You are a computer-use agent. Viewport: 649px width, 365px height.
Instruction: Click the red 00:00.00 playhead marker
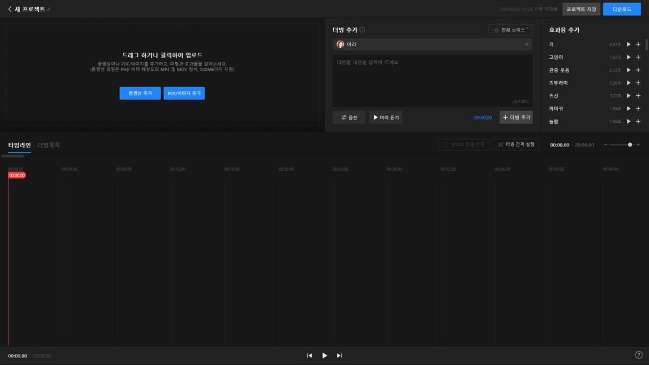click(x=17, y=175)
